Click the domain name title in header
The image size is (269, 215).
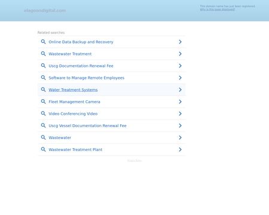(45, 10)
